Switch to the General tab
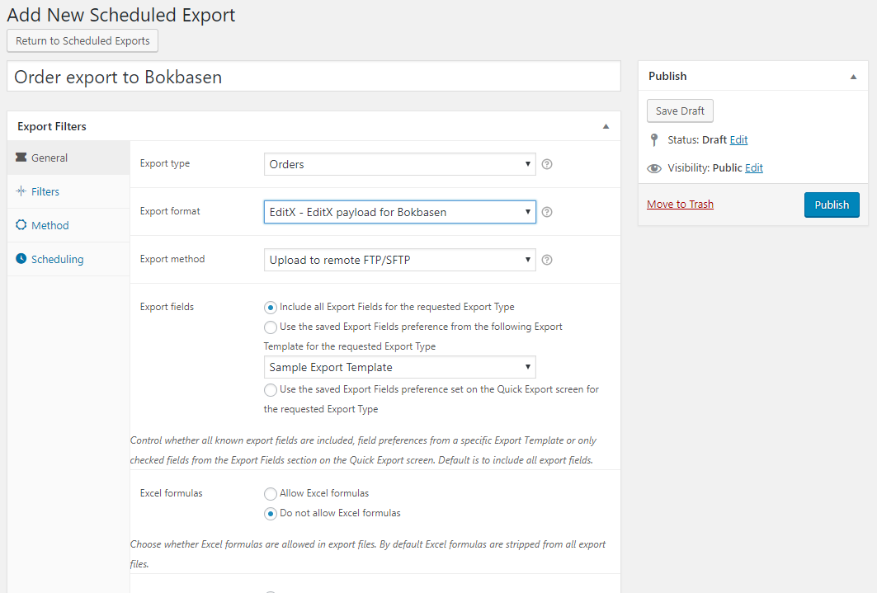Viewport: 877px width, 593px height. pos(68,158)
